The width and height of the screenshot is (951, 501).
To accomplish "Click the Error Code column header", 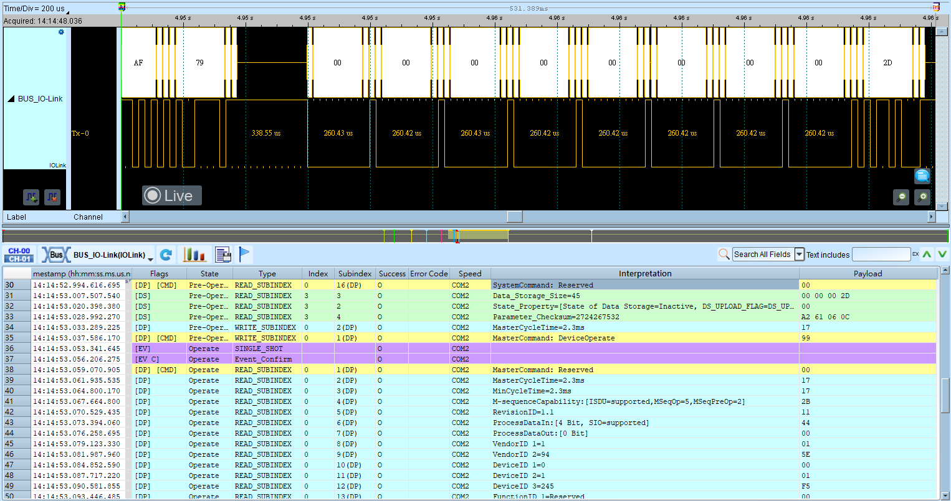I will click(x=429, y=273).
